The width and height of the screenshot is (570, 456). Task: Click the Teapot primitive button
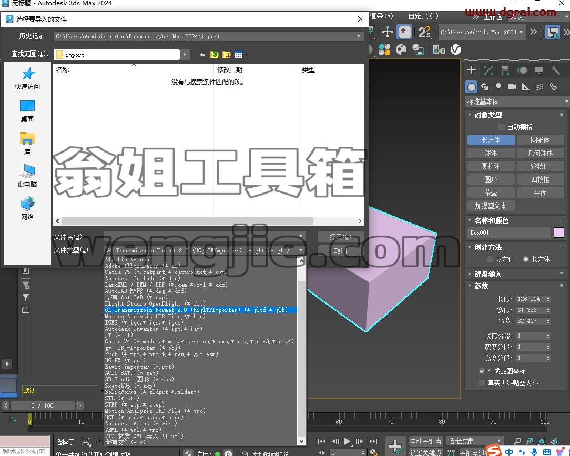point(491,192)
